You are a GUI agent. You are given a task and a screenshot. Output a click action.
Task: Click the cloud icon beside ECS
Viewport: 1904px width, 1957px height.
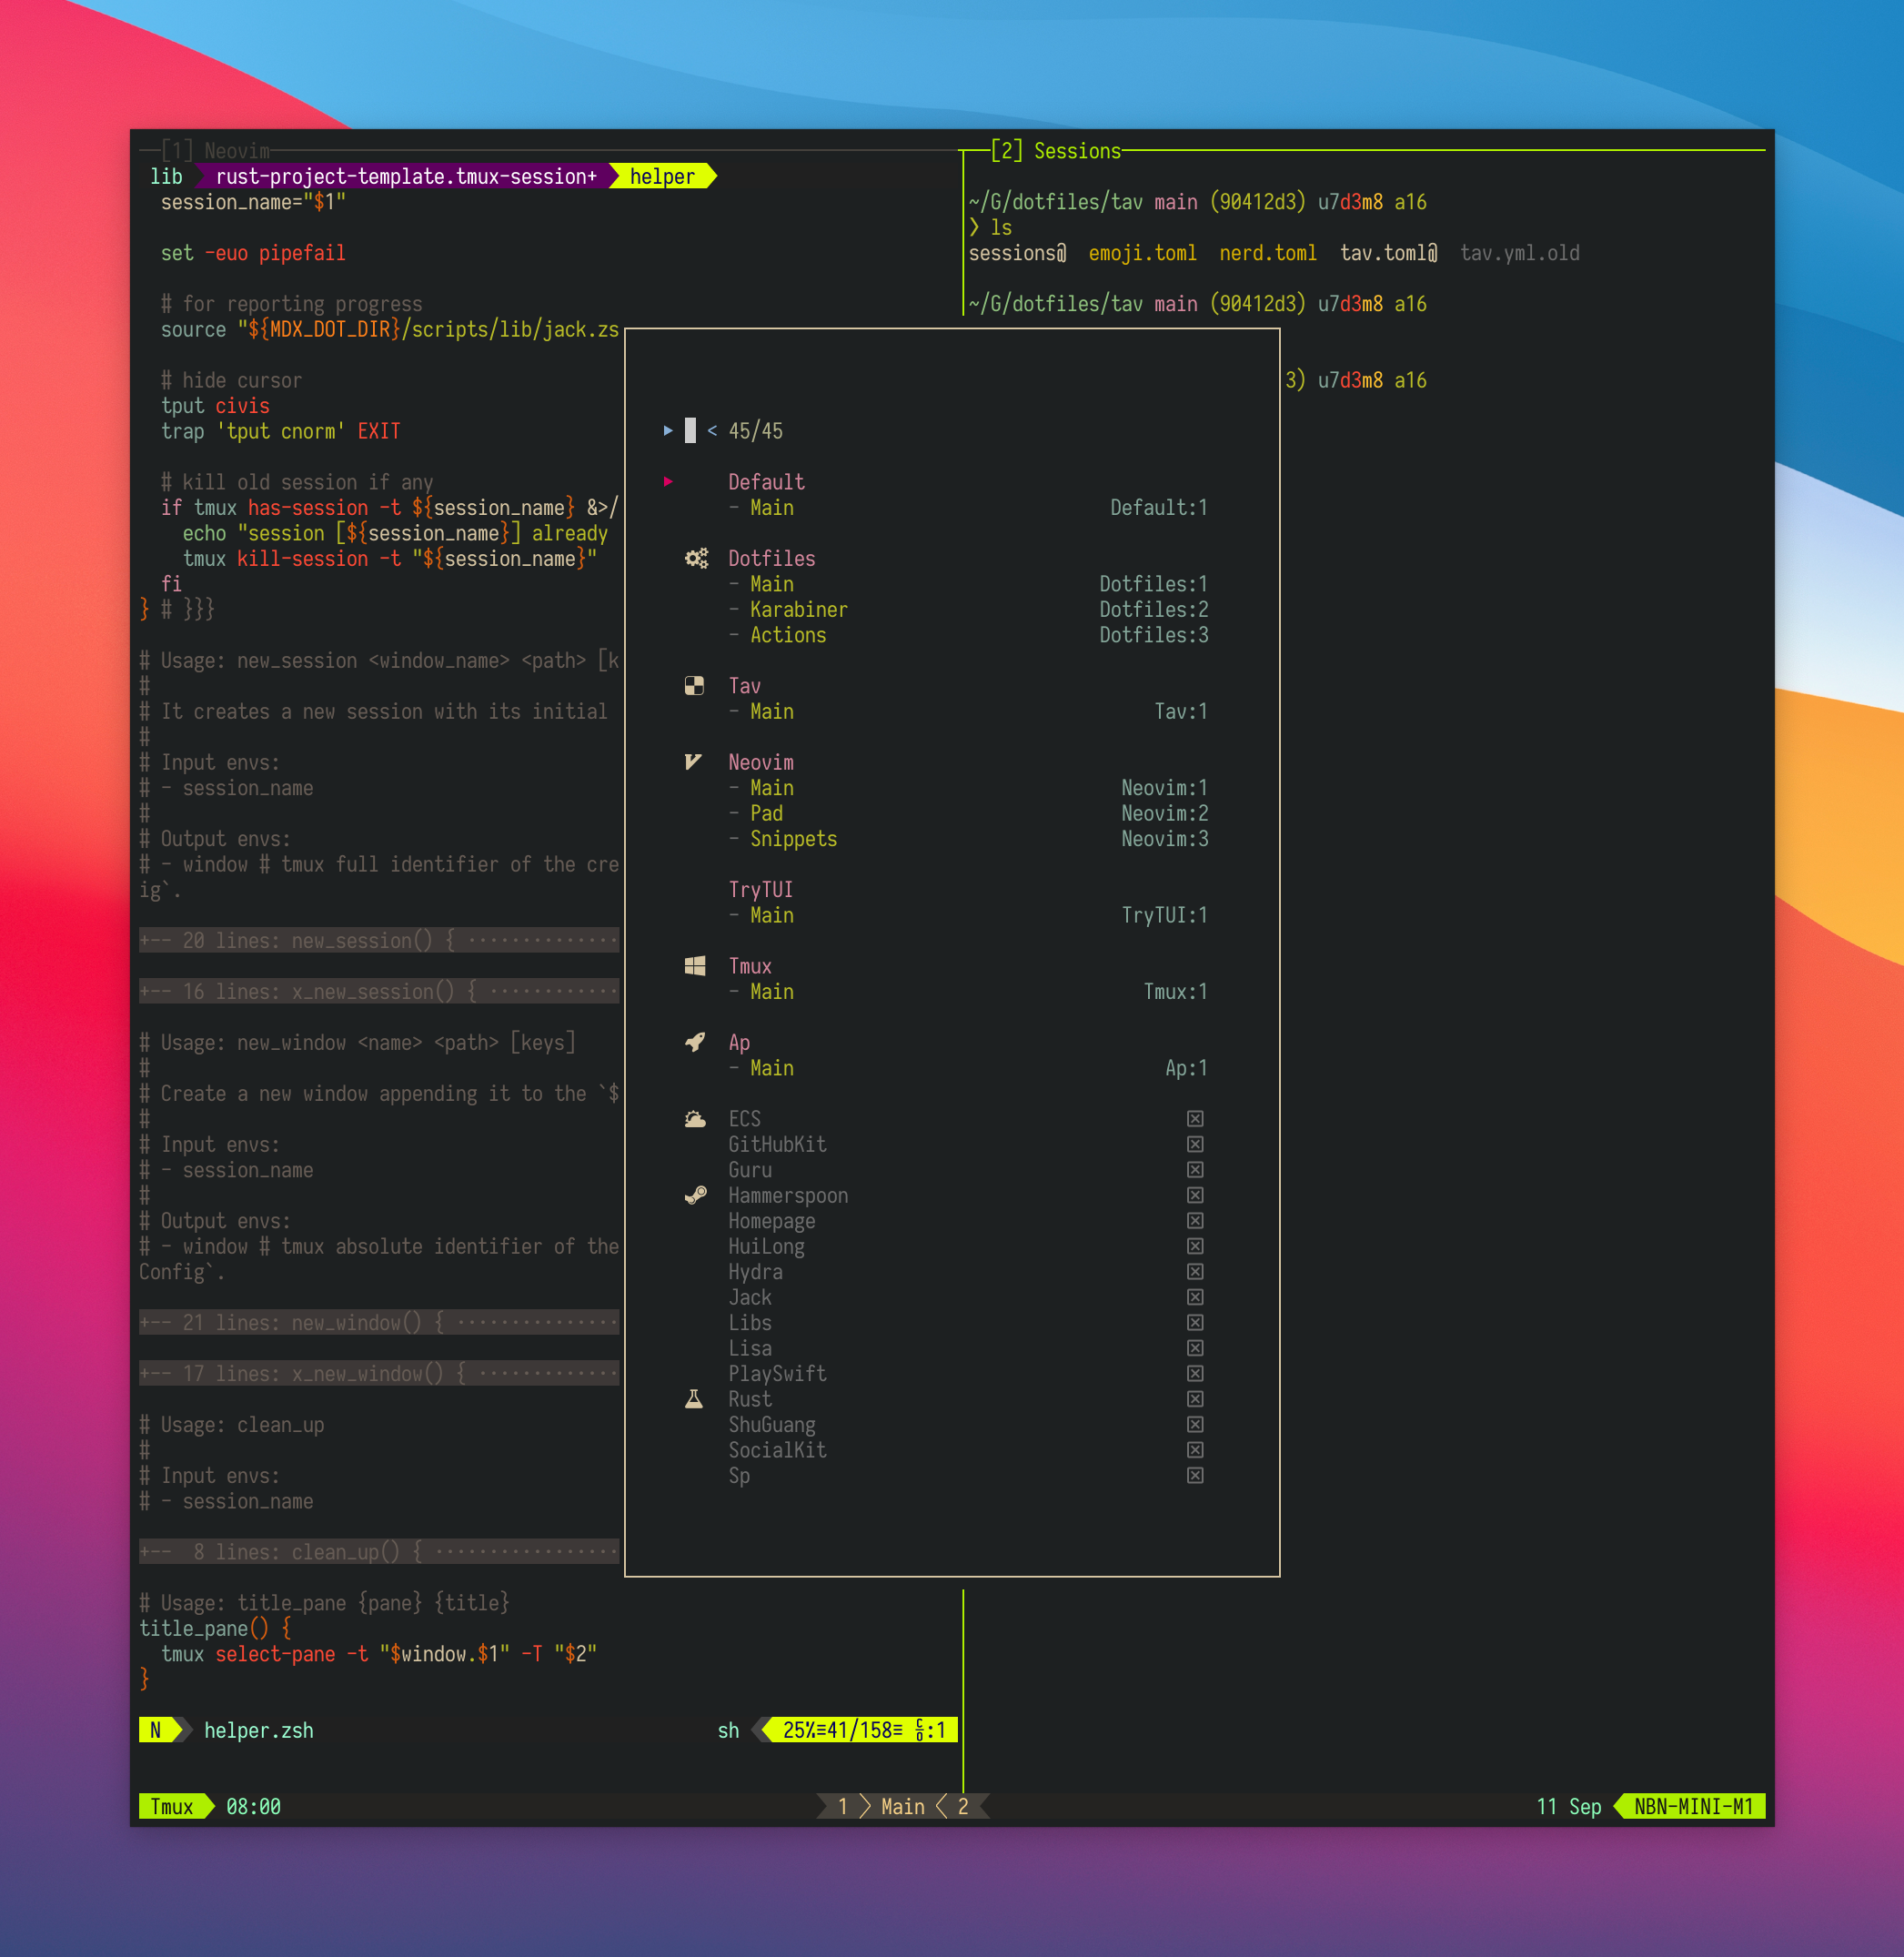(x=695, y=1119)
